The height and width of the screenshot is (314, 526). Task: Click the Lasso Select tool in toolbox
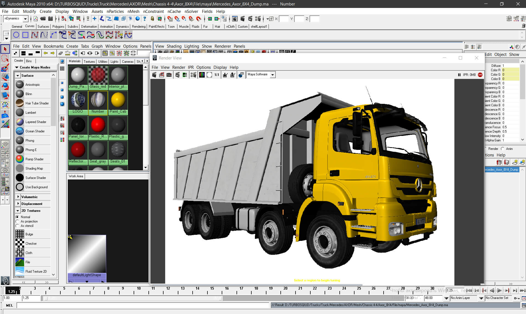tap(5, 58)
